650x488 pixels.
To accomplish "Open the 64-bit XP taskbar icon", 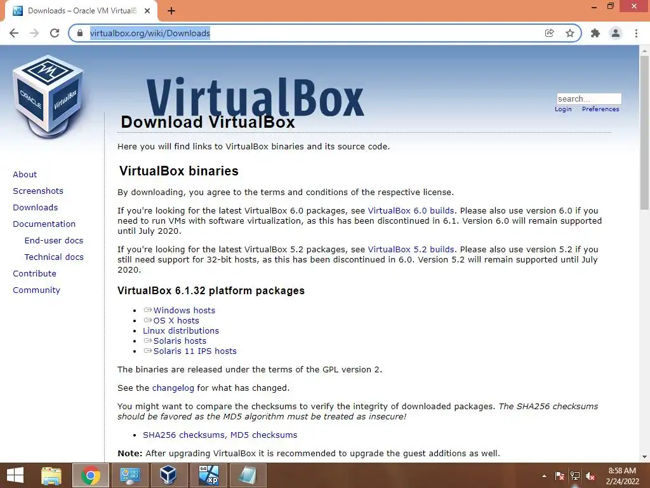I will pyautogui.click(x=208, y=475).
